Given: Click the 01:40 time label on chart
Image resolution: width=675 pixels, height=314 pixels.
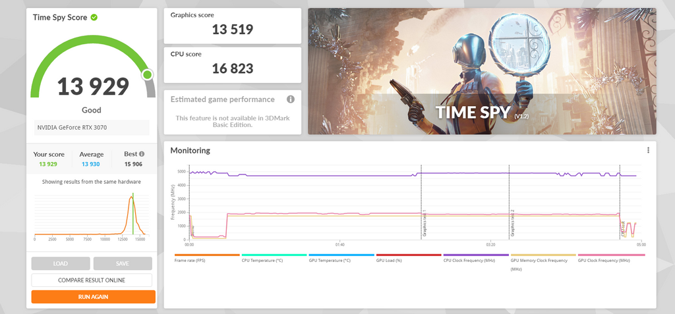Looking at the screenshot, I should click(x=339, y=245).
